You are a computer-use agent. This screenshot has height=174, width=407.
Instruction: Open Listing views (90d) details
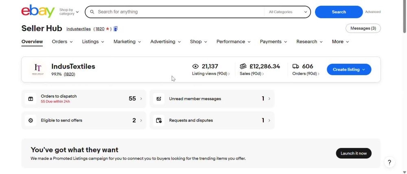[x=211, y=74]
